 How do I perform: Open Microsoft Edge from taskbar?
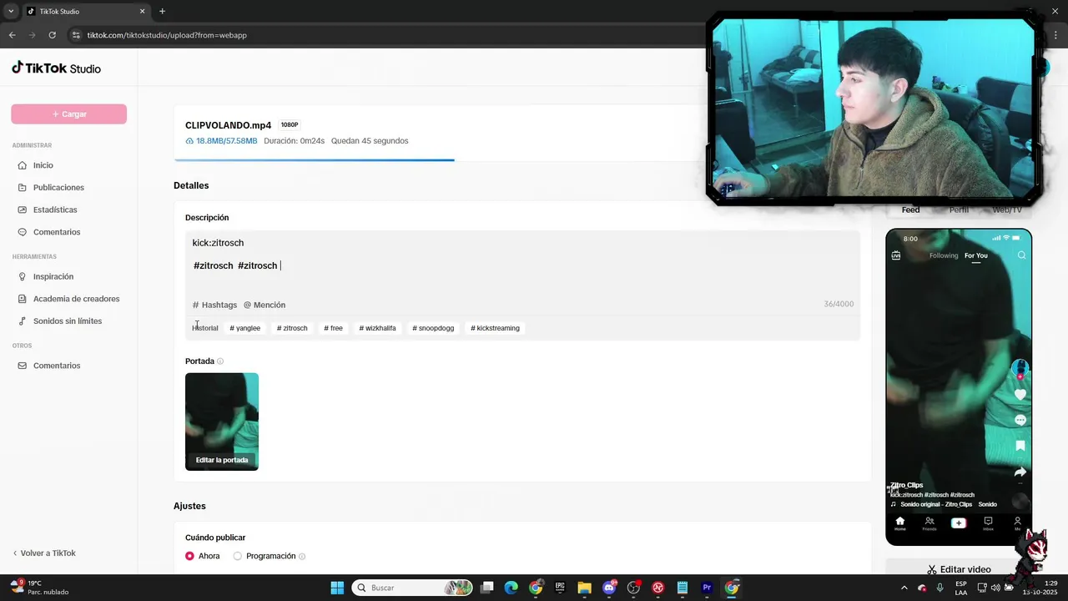click(511, 588)
